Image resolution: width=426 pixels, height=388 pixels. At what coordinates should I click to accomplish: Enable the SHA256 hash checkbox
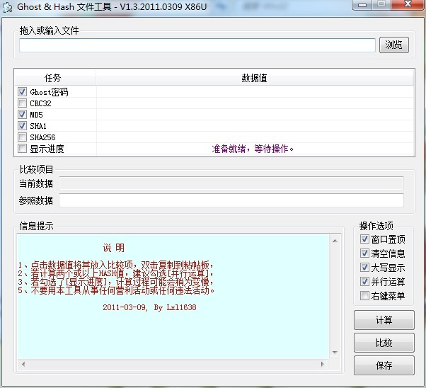pos(23,137)
